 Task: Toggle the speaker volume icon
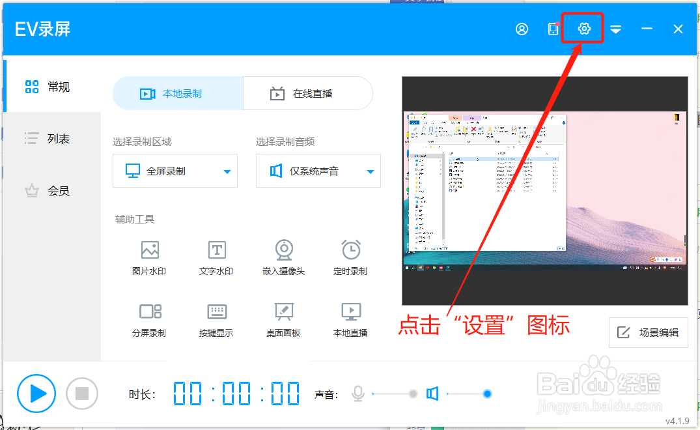coord(432,394)
